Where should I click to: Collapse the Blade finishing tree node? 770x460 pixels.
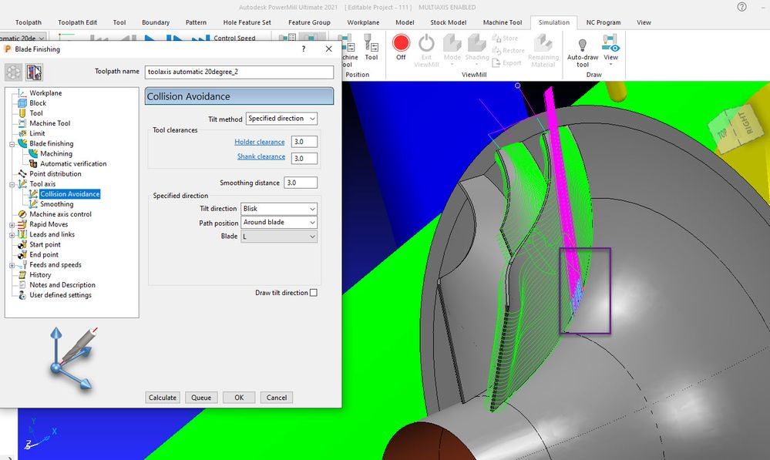click(12, 144)
